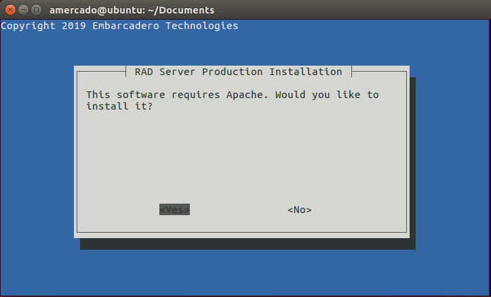Maximize the terminal window
491x297 pixels.
[37, 9]
